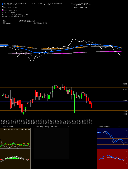Click the 'Intra Day Trading Price & MR' title
This screenshot has height=169, width=128.
pyautogui.click(x=47, y=126)
